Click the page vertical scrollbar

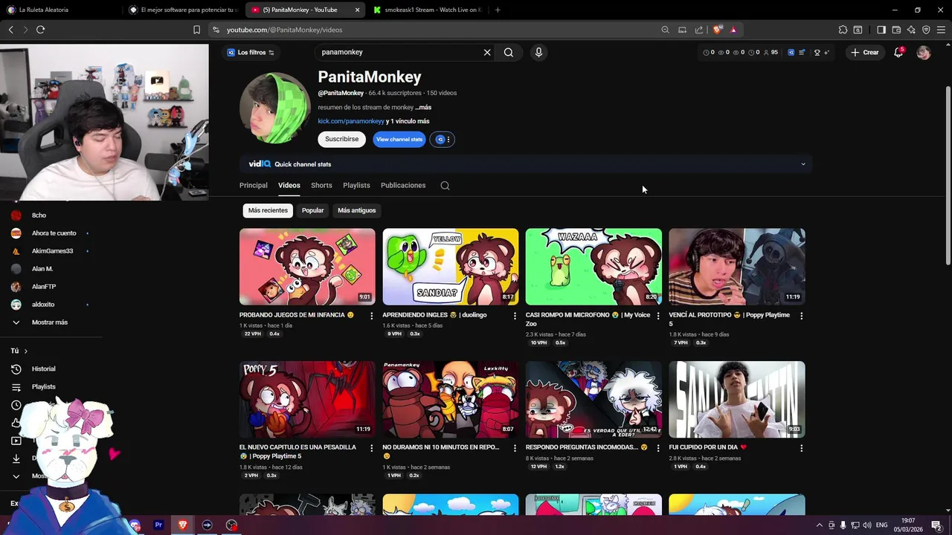pos(948,175)
